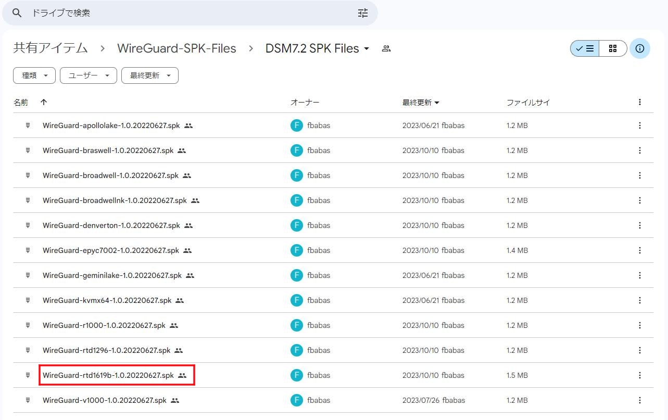Open more actions for WireGuard-epyc7002 file
Screen dimensions: 668x420
click(640, 250)
